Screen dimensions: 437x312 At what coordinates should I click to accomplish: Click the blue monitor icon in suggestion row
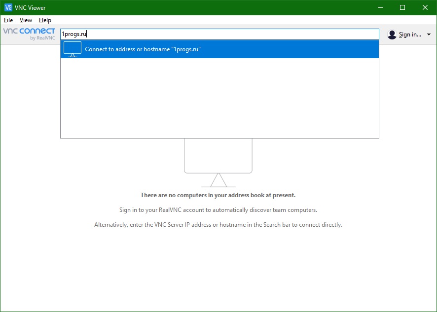point(73,49)
